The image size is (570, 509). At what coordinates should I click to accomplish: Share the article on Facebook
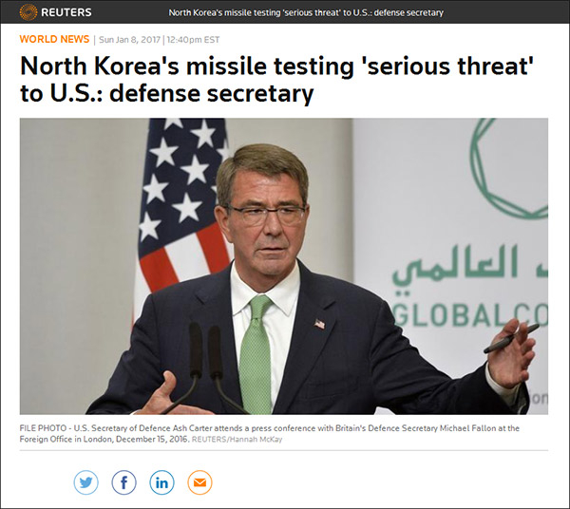(x=123, y=482)
